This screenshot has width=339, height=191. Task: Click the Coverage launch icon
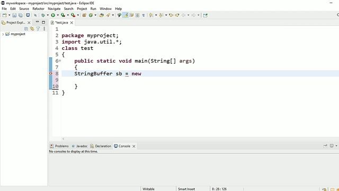63,15
